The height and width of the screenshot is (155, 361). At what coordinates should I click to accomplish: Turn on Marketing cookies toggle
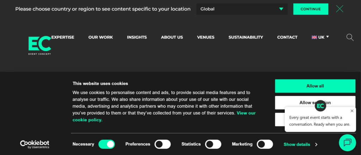click(x=265, y=144)
